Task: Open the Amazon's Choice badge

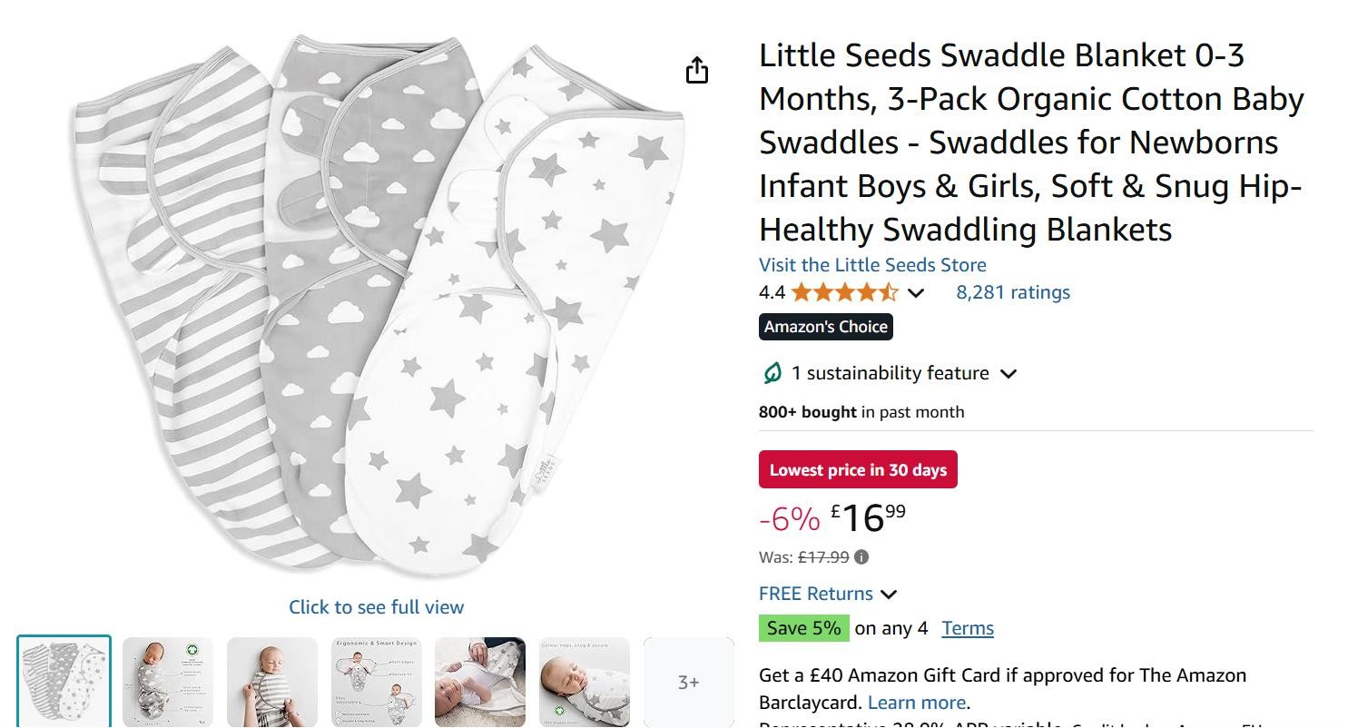Action: (x=825, y=327)
